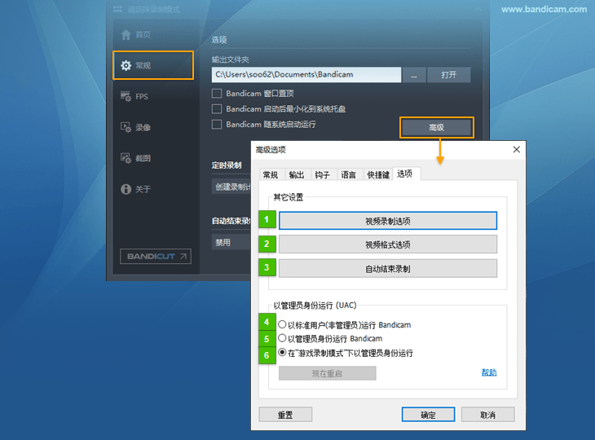
Task: Switch to the 语言 tab
Action: tap(348, 174)
